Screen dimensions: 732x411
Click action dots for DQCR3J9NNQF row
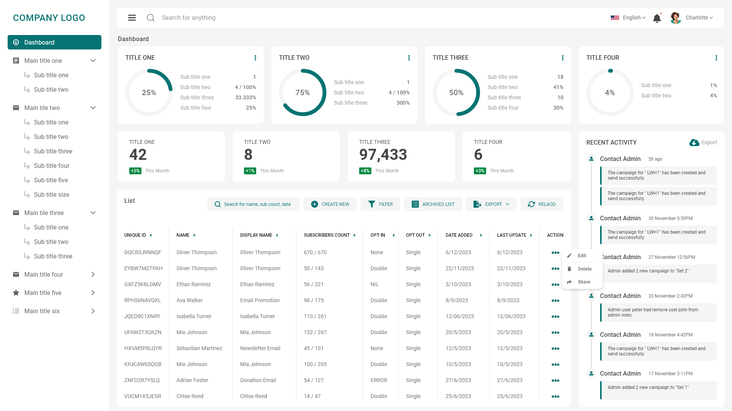555,253
